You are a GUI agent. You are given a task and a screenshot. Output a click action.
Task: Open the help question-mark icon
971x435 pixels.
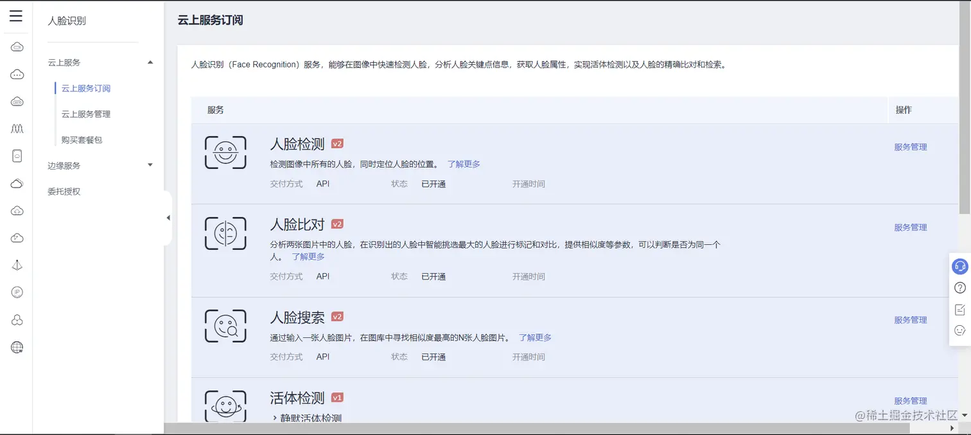coord(960,287)
